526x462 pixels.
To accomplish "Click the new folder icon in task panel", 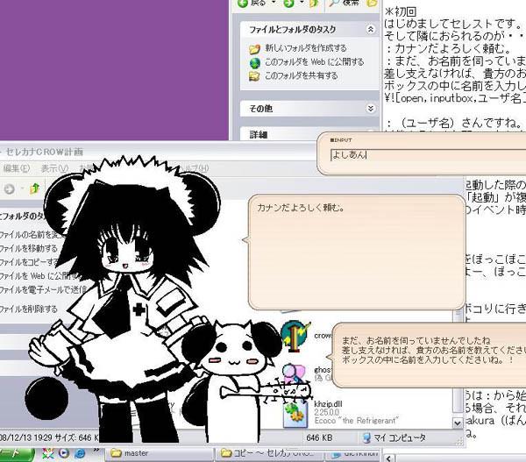I will pyautogui.click(x=254, y=49).
